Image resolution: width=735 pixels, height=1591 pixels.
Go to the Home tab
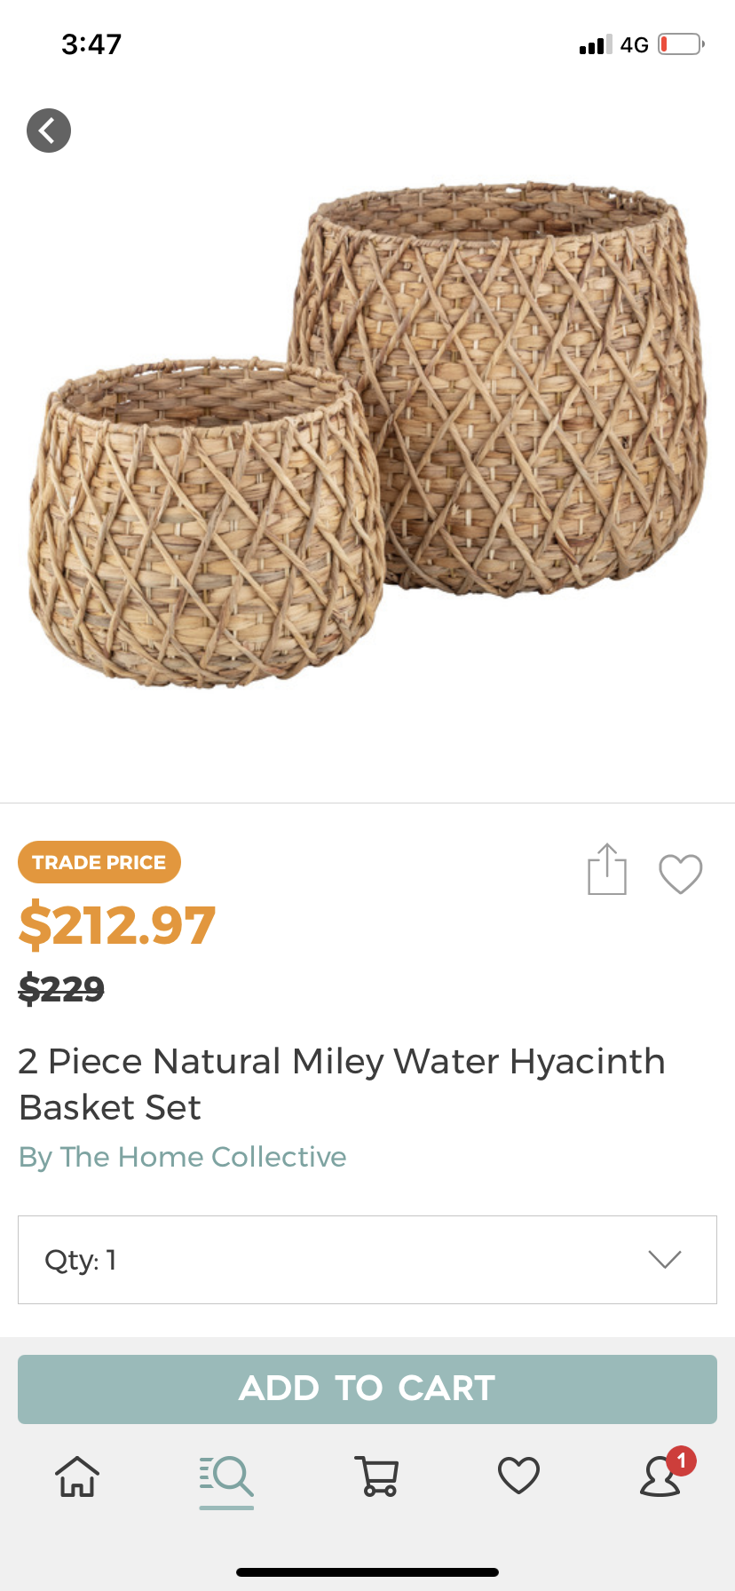pyautogui.click(x=77, y=1476)
